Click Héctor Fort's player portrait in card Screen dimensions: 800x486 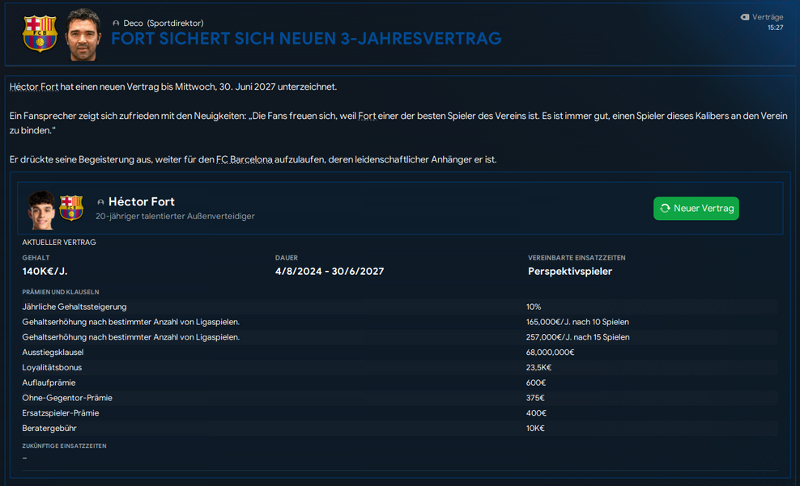click(41, 209)
